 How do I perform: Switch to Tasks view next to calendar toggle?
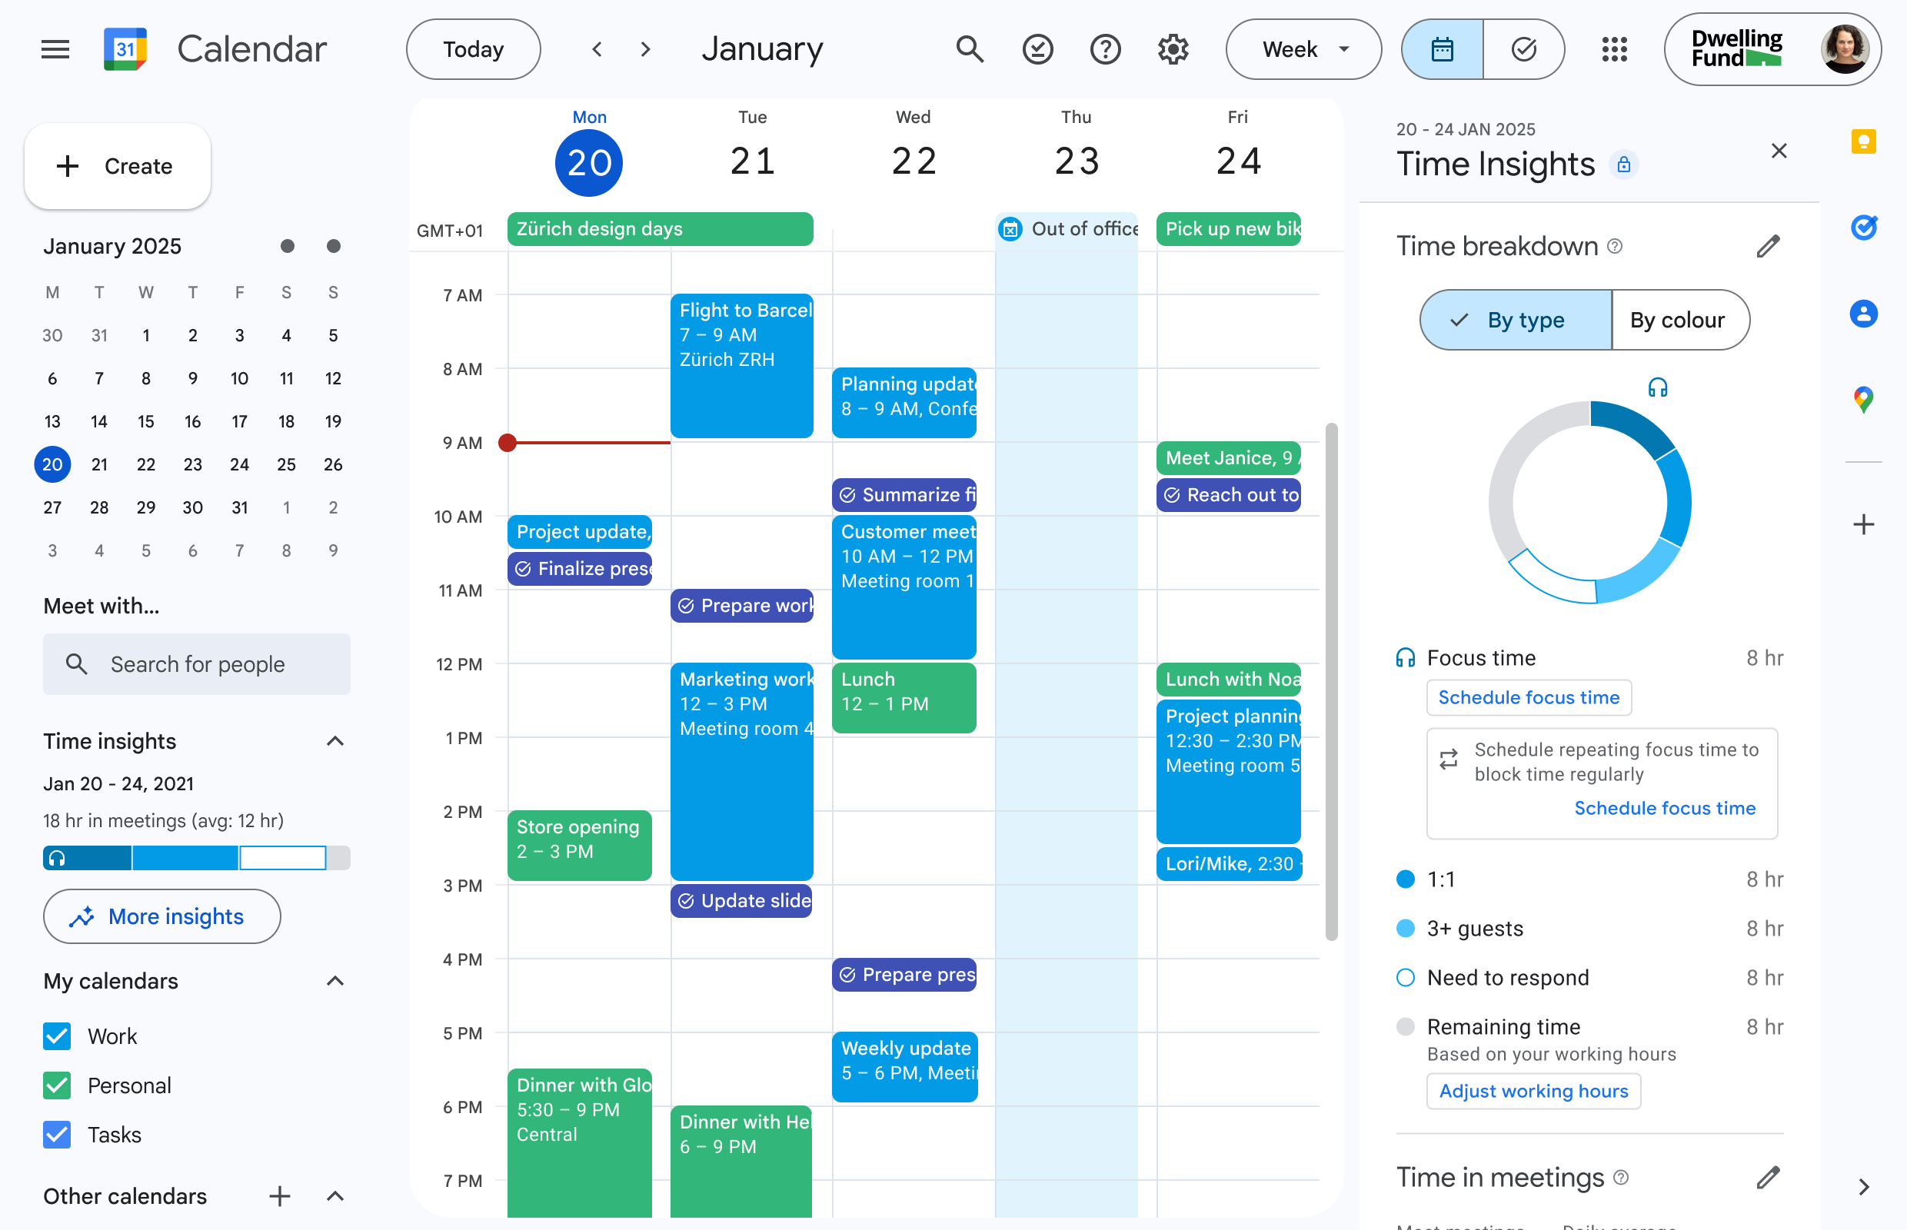tap(1524, 48)
